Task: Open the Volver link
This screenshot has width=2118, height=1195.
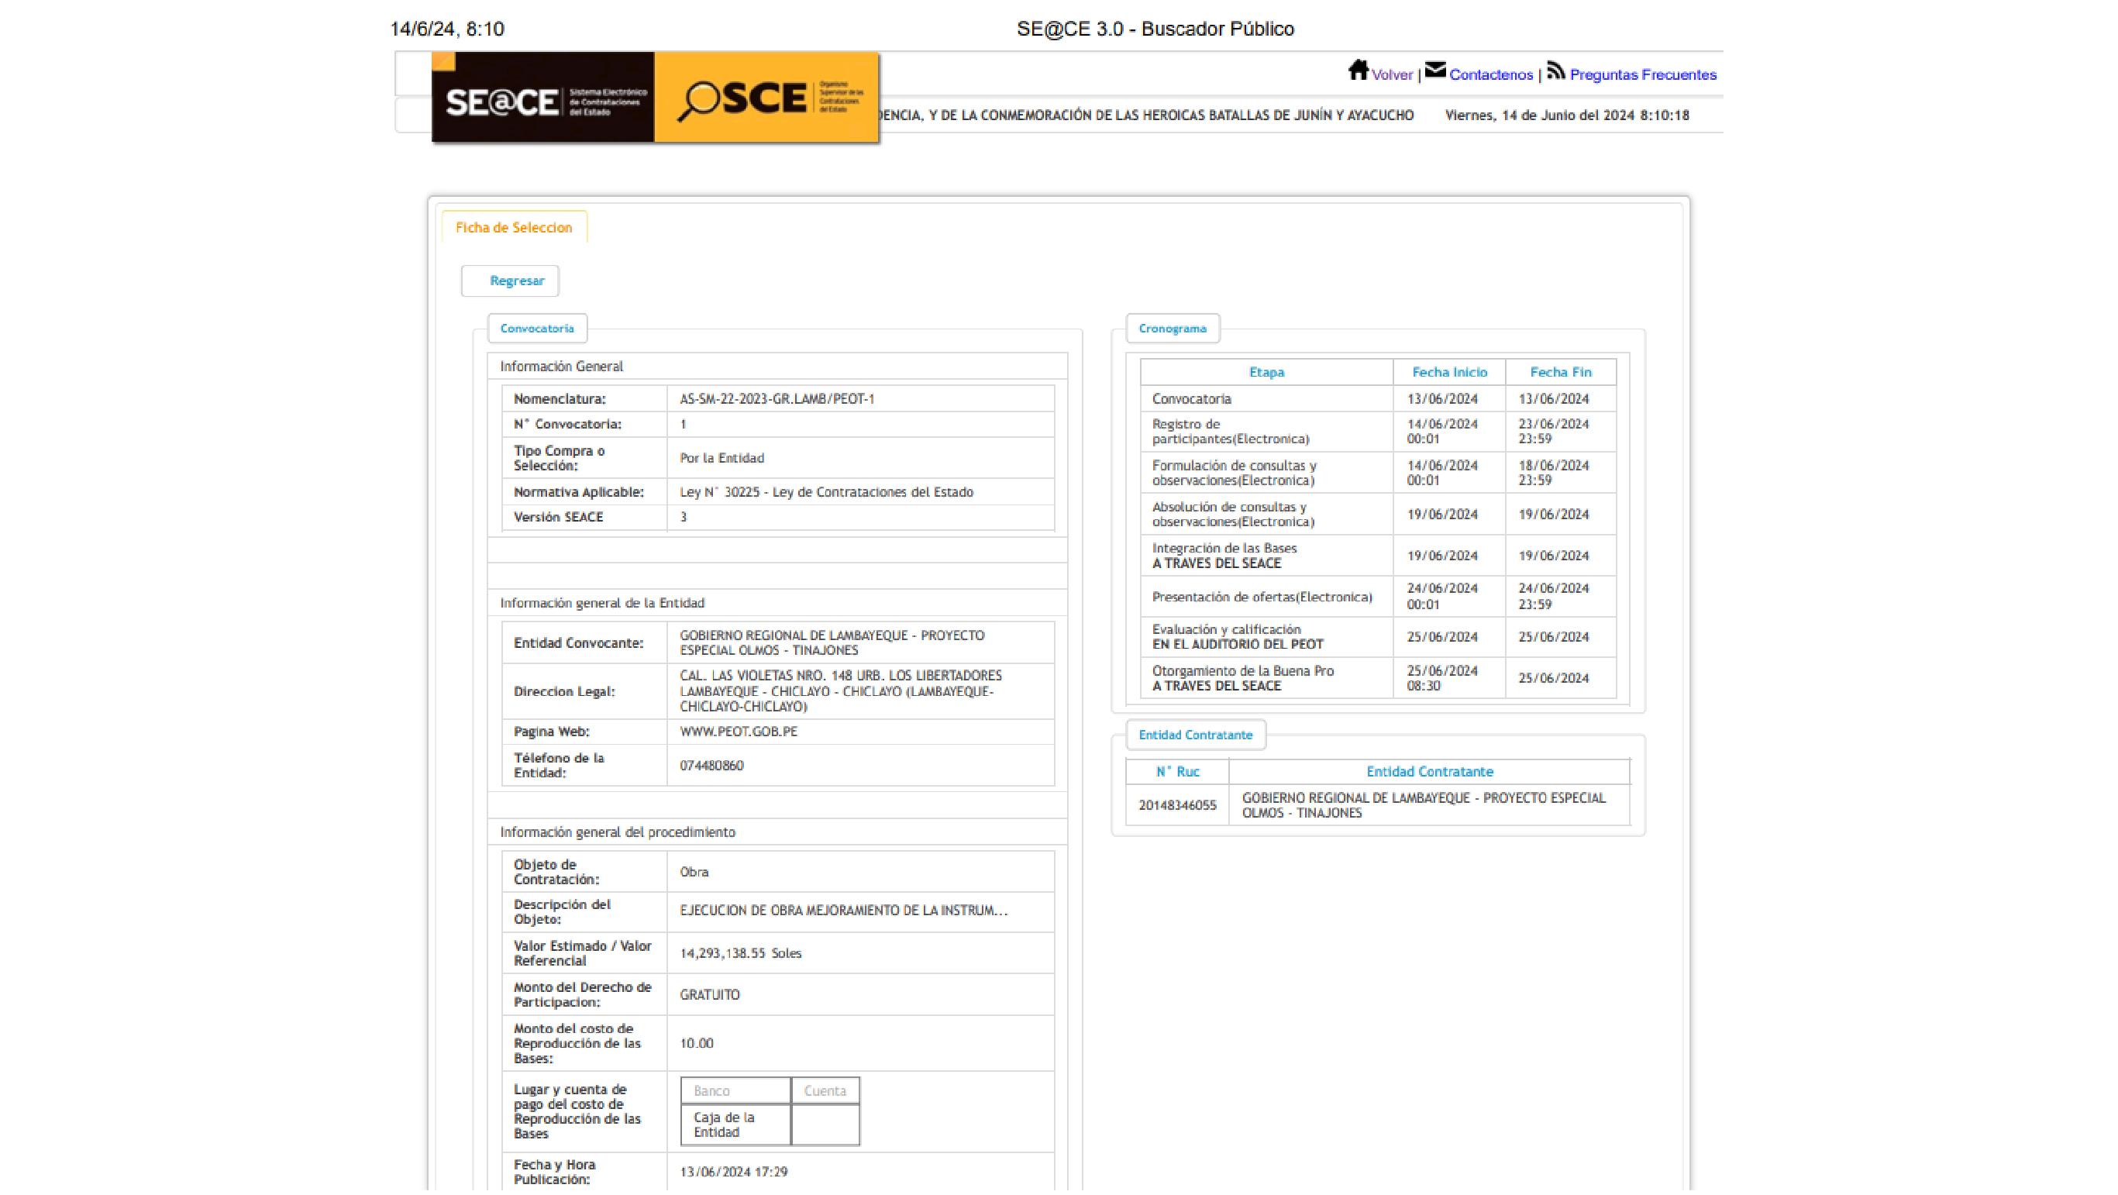Action: [1392, 75]
